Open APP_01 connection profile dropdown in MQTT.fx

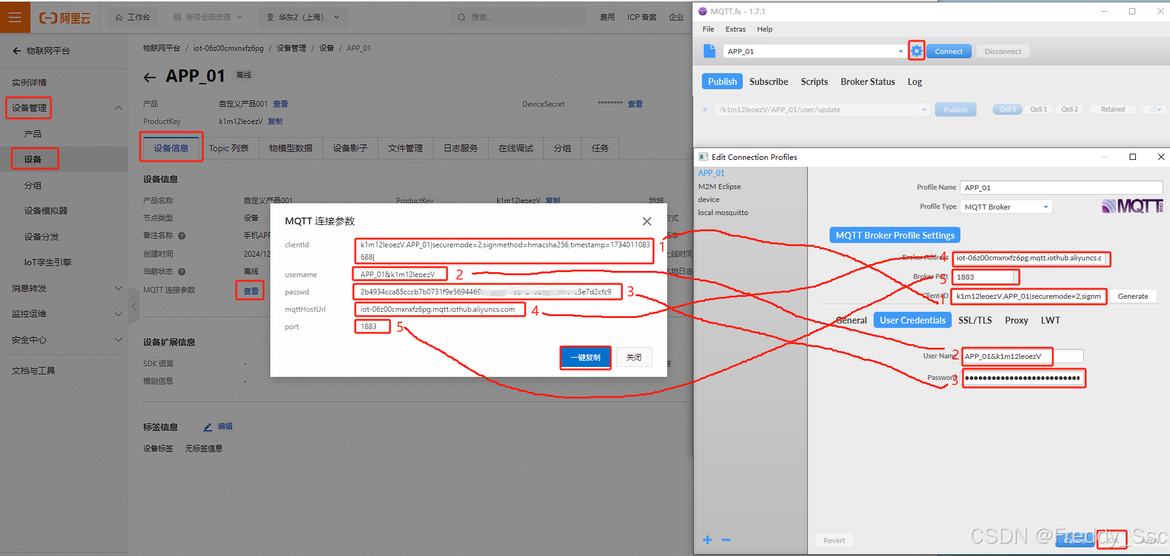pyautogui.click(x=901, y=51)
